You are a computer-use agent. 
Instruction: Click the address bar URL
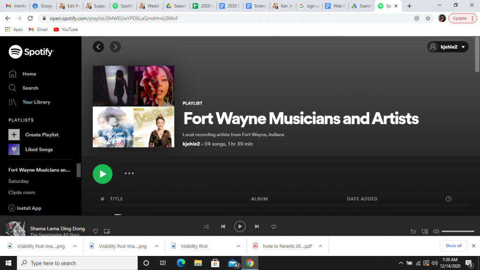(114, 18)
